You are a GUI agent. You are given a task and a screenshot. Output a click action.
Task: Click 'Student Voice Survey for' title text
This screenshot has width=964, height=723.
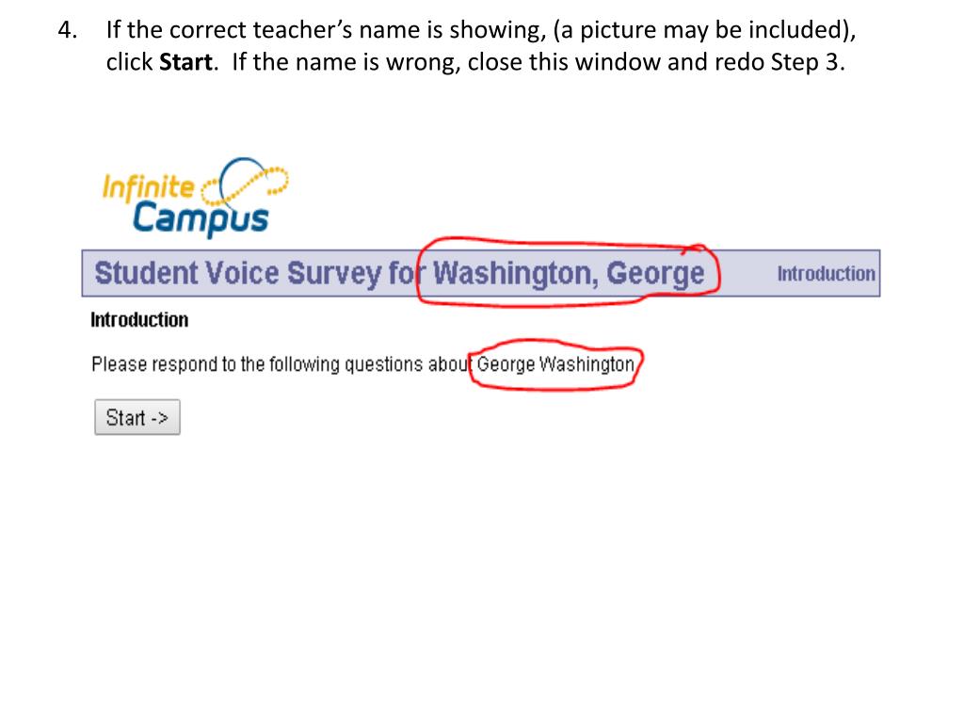(254, 274)
